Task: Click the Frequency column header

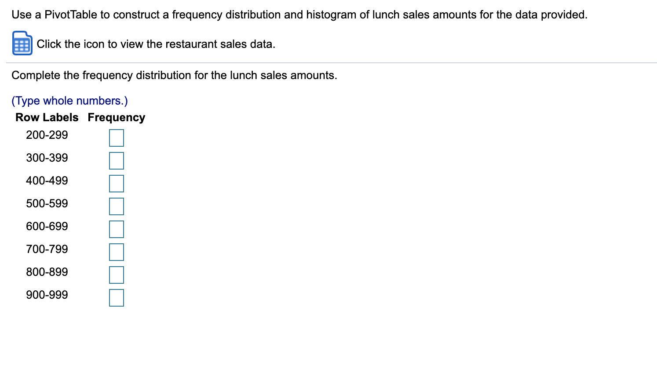Action: (x=116, y=117)
